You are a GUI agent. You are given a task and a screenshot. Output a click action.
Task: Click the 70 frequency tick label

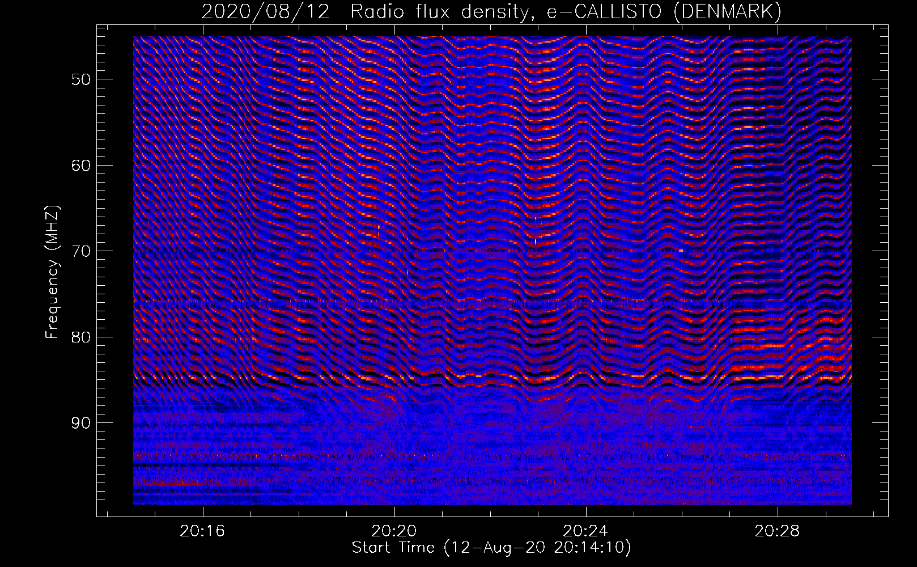tap(80, 251)
